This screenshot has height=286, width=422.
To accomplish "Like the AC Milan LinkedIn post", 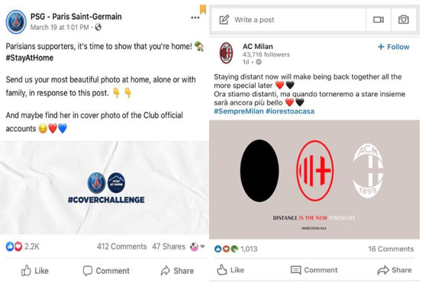I will [x=230, y=270].
